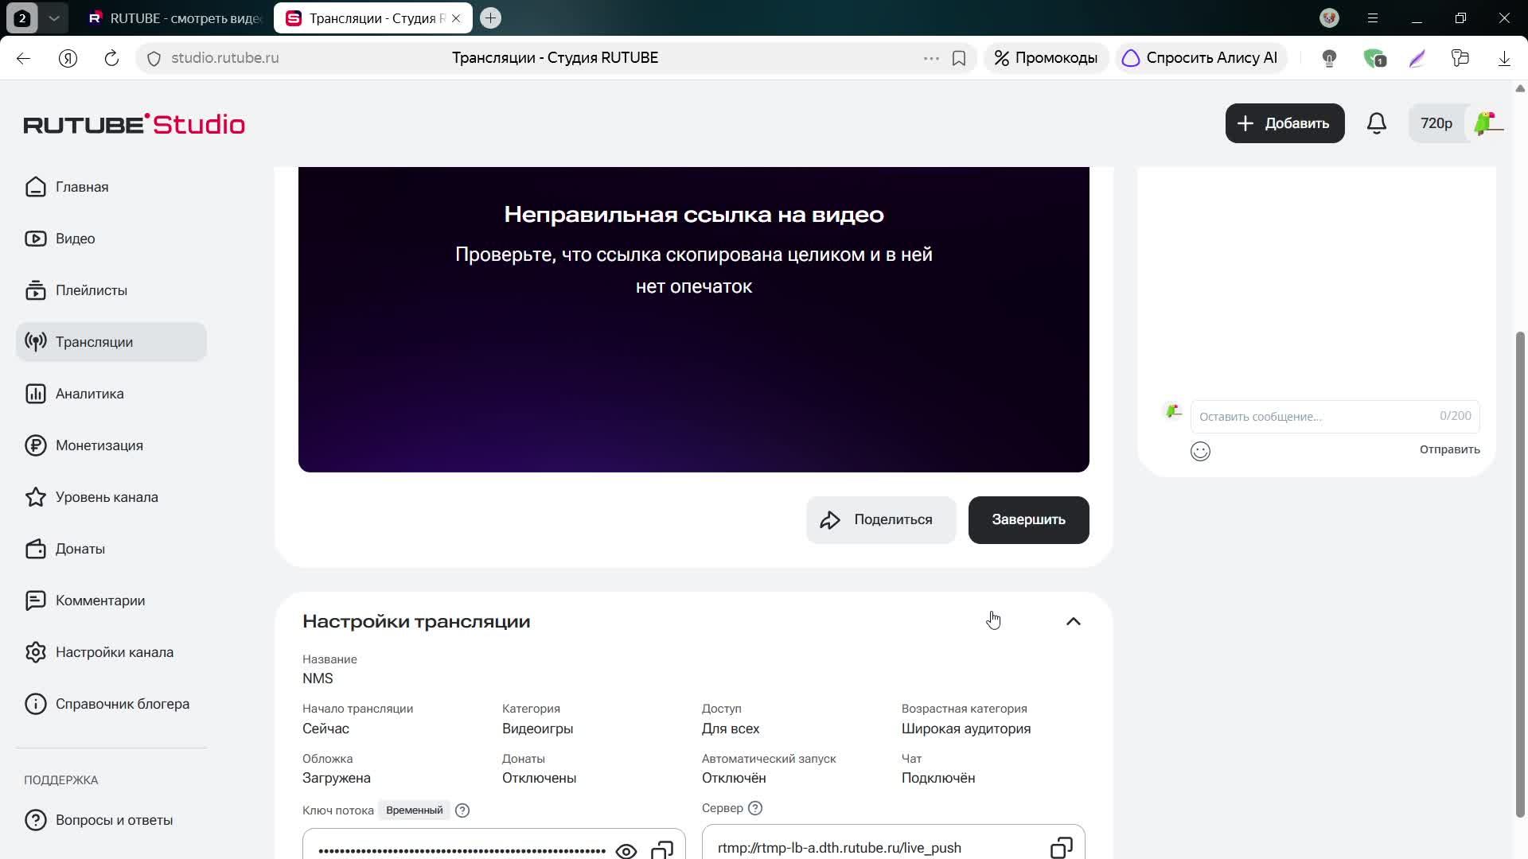The image size is (1528, 859).
Task: Reload the page
Action: pyautogui.click(x=111, y=58)
